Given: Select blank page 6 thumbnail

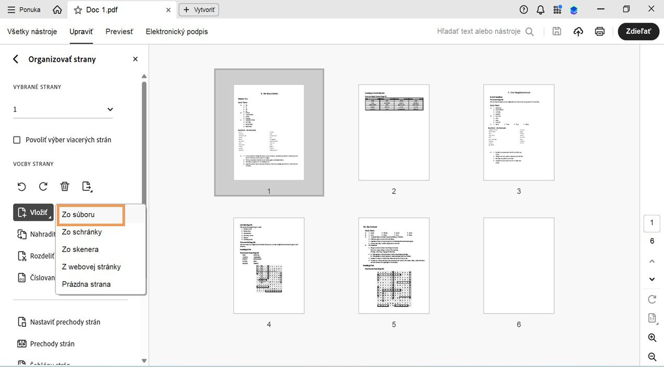Looking at the screenshot, I should tap(519, 265).
